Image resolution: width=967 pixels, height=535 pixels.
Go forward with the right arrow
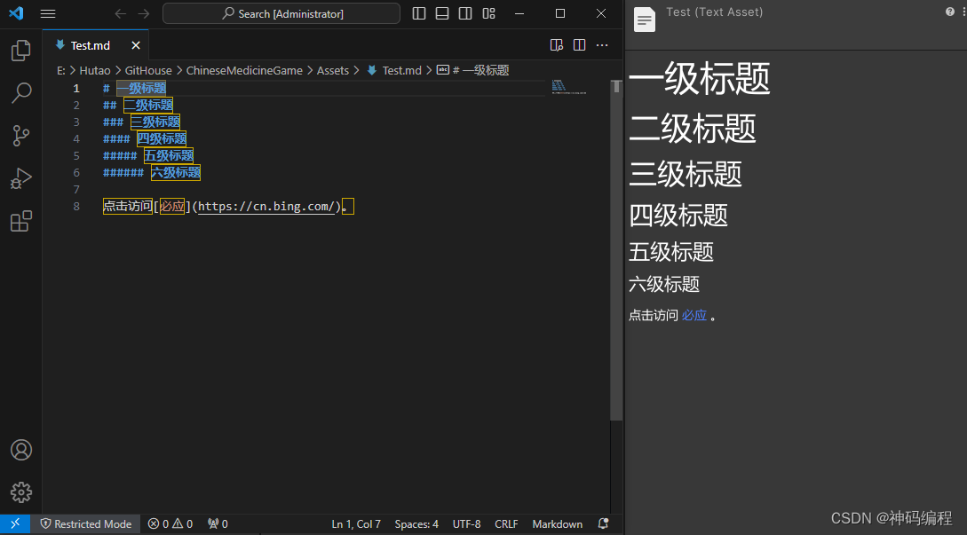[144, 13]
